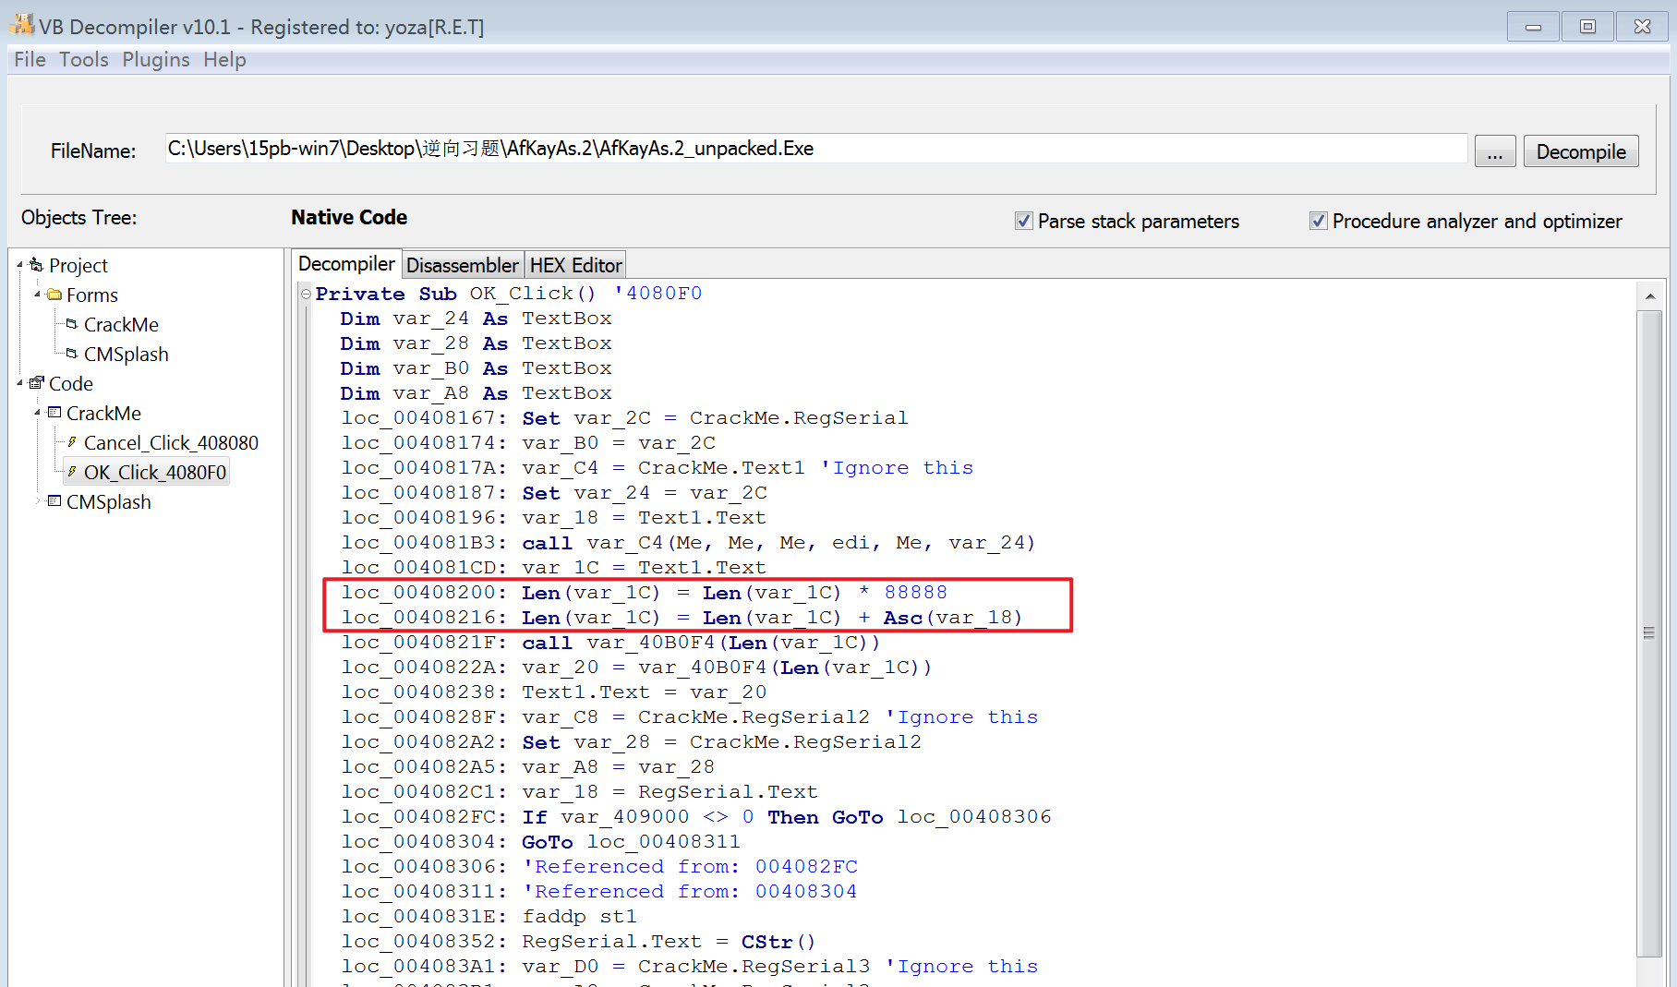Select OK_Click_4080F0 in the objects tree
Viewport: 1677px width, 987px height.
tap(154, 473)
